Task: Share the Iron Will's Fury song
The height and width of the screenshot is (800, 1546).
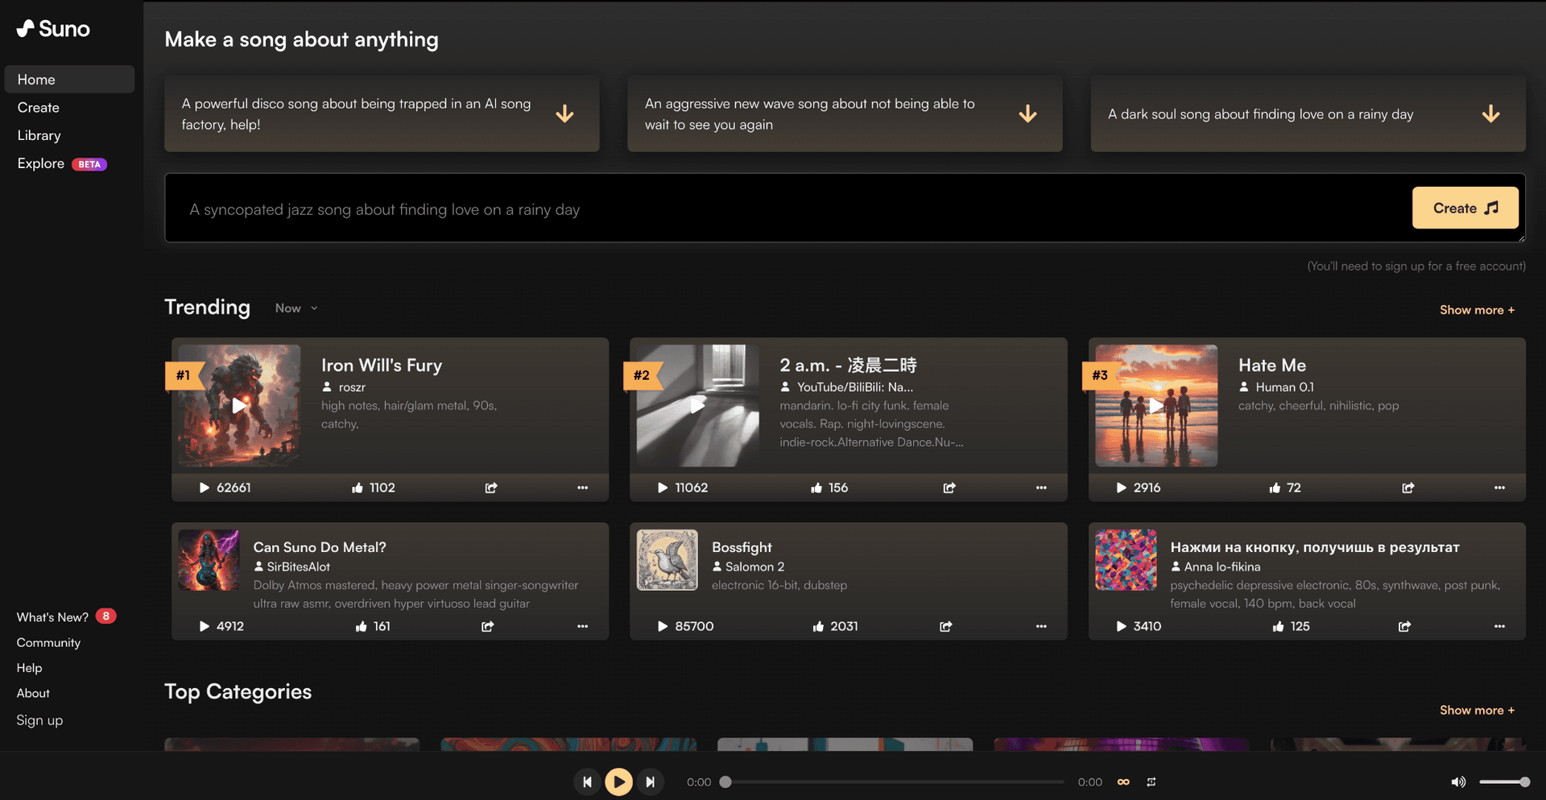Action: [491, 488]
